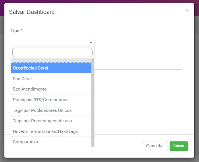Screen dimensions: 199x162
Task: Select Tags por Publicadores Únicos
Action: click(51, 110)
